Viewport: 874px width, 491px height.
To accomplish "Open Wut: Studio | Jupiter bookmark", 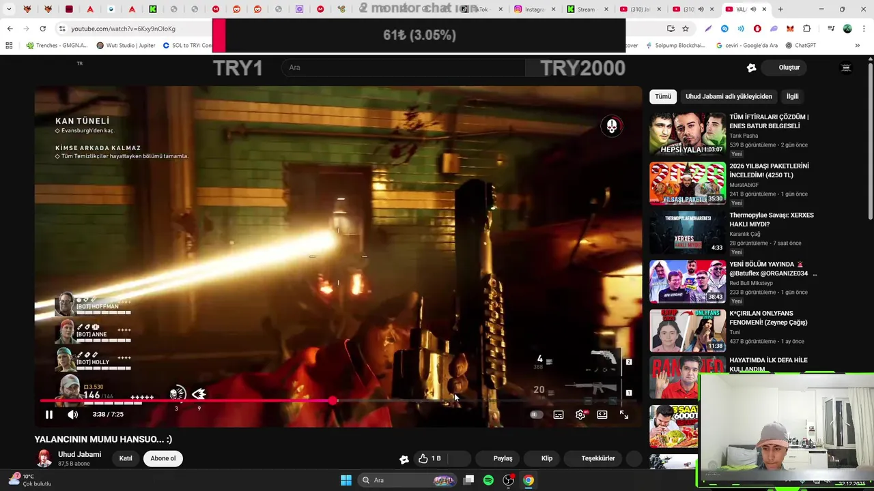I will pyautogui.click(x=126, y=46).
